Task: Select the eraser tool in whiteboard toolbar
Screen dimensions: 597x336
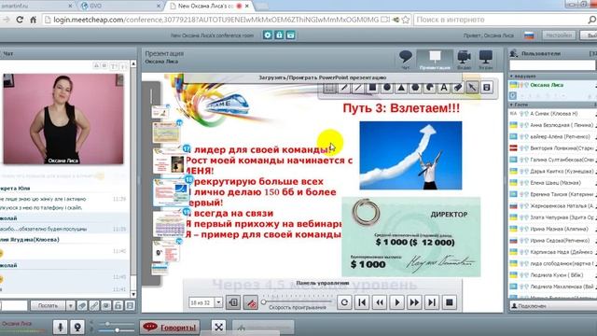Action: [x=458, y=88]
